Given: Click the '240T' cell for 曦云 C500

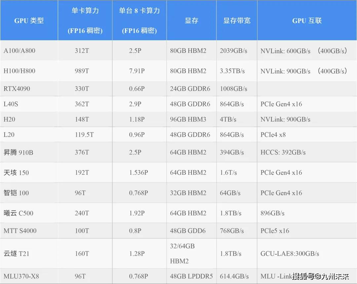Looking at the screenshot, I should click(x=82, y=213).
